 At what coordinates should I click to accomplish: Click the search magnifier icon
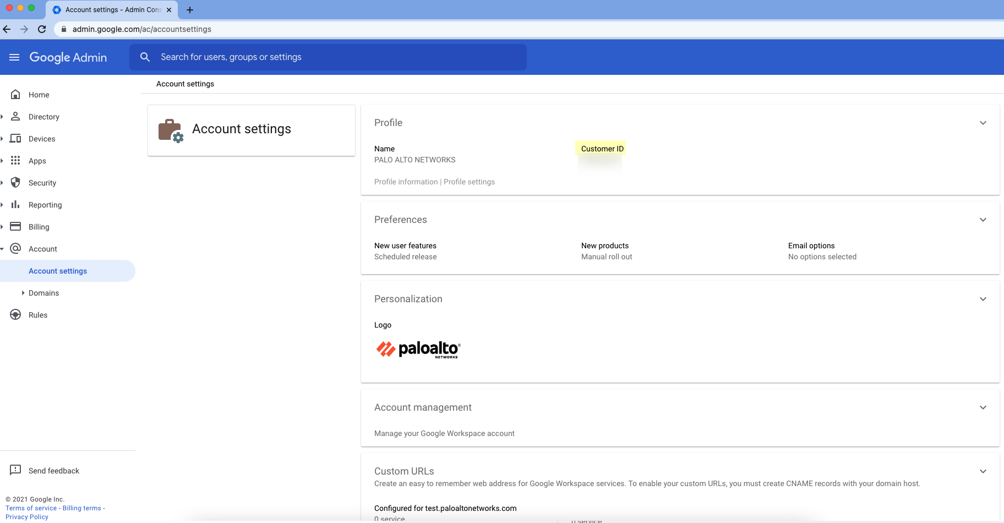pyautogui.click(x=145, y=57)
